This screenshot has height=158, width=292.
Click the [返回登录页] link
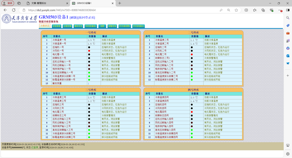click(x=86, y=18)
